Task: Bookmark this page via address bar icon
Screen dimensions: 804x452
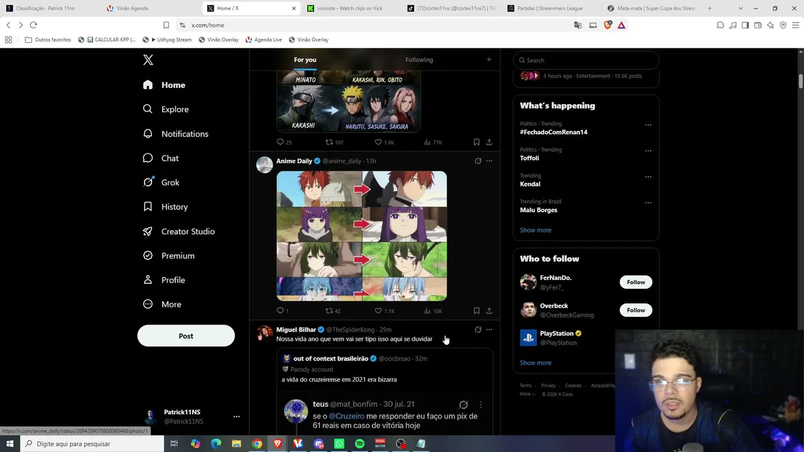Action: pyautogui.click(x=166, y=25)
